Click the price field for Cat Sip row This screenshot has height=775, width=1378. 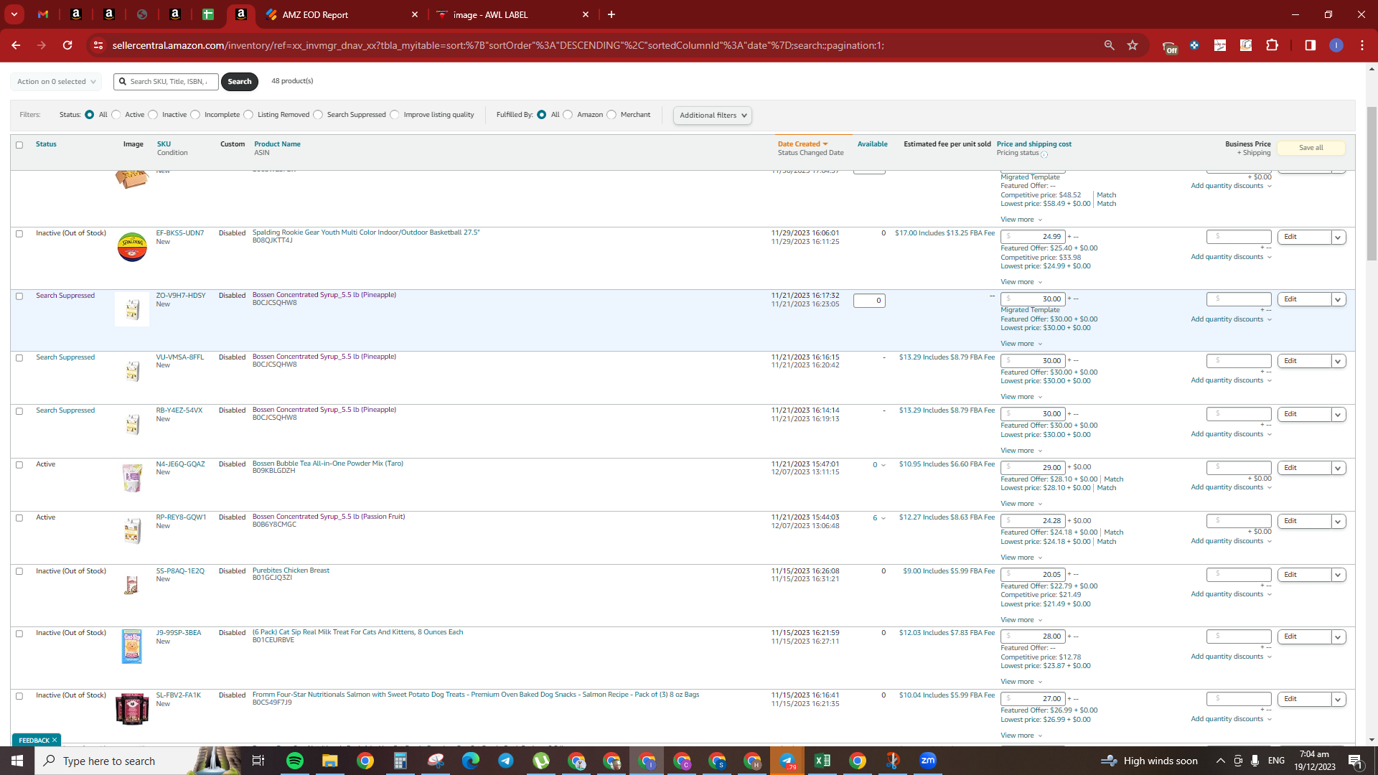(1033, 637)
